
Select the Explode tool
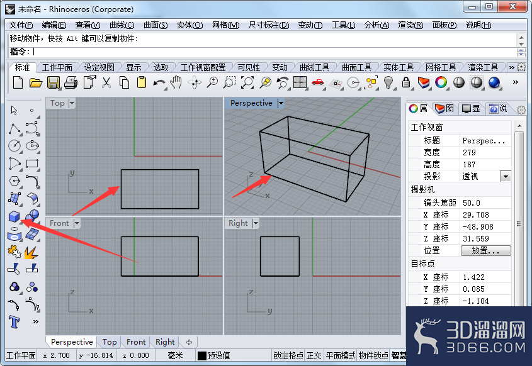pyautogui.click(x=31, y=252)
